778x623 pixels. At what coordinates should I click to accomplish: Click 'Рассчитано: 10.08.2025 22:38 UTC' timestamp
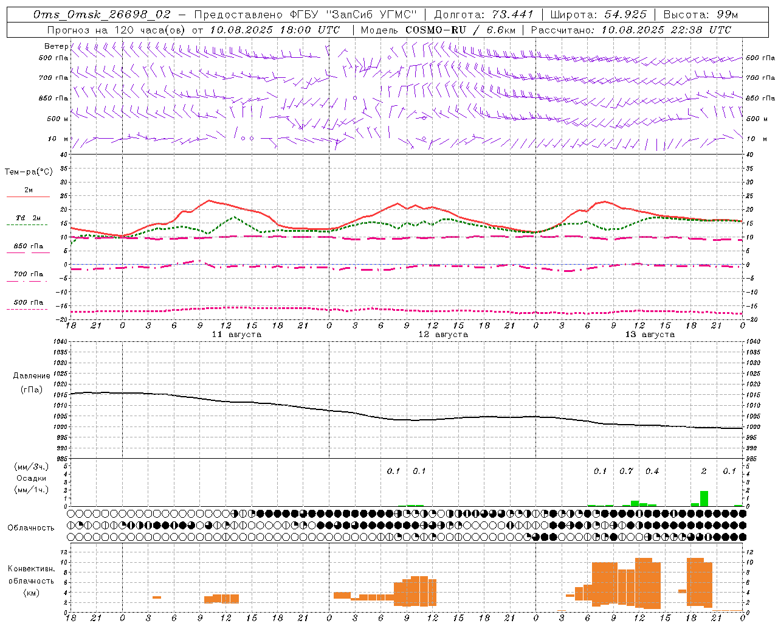pos(632,29)
